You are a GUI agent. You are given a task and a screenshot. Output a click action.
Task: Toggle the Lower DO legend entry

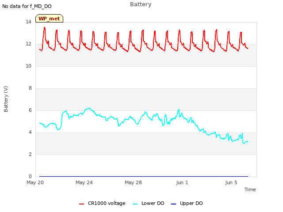149,203
